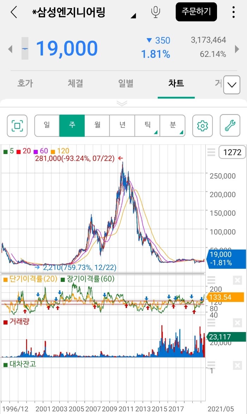Tap the 주문하기 order button
This screenshot has height=414, width=247.
[197, 12]
